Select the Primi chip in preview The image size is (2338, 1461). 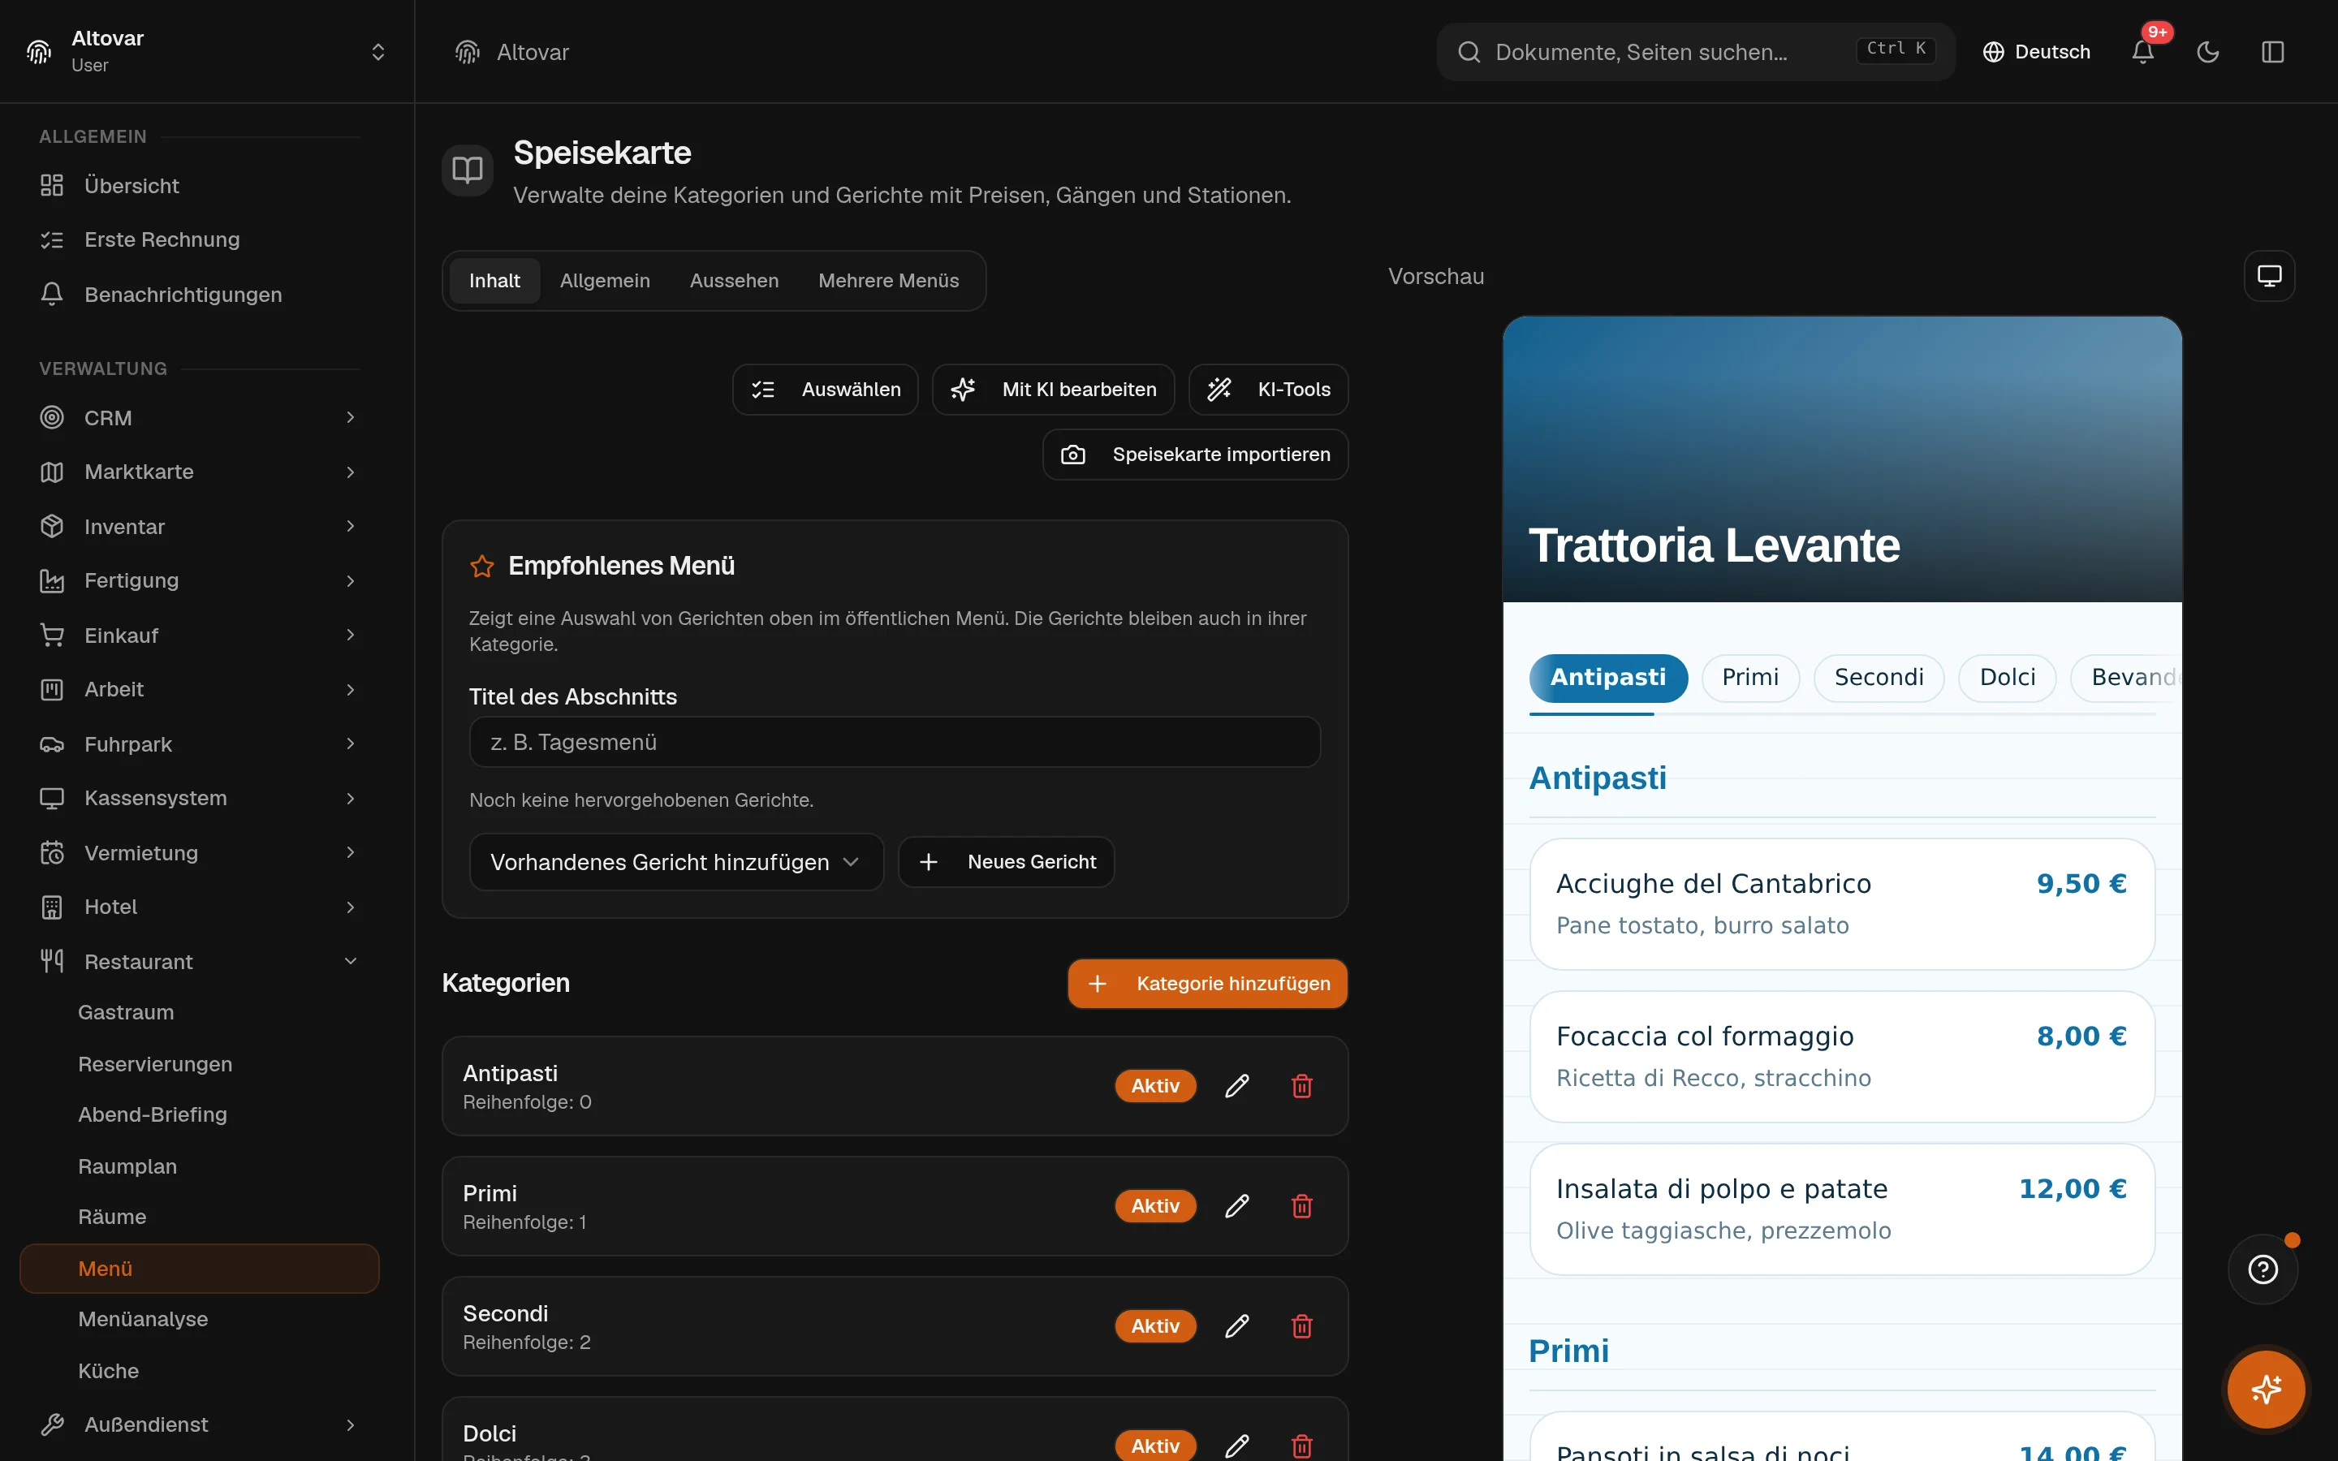[x=1749, y=678]
